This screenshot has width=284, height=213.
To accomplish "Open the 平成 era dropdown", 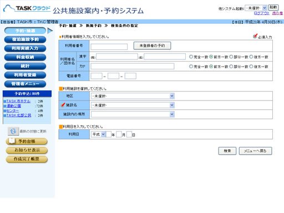I will [x=98, y=134].
